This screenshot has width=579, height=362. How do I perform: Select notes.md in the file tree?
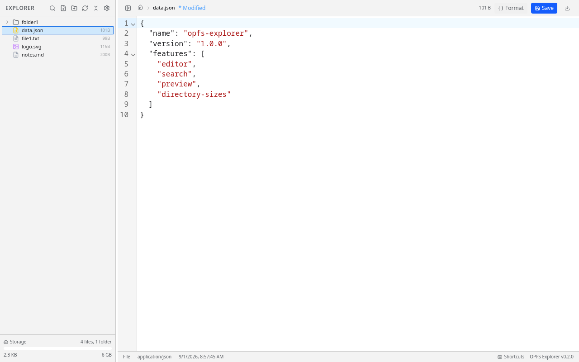point(58,55)
